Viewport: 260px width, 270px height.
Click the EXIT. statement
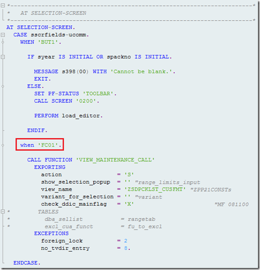coord(42,79)
